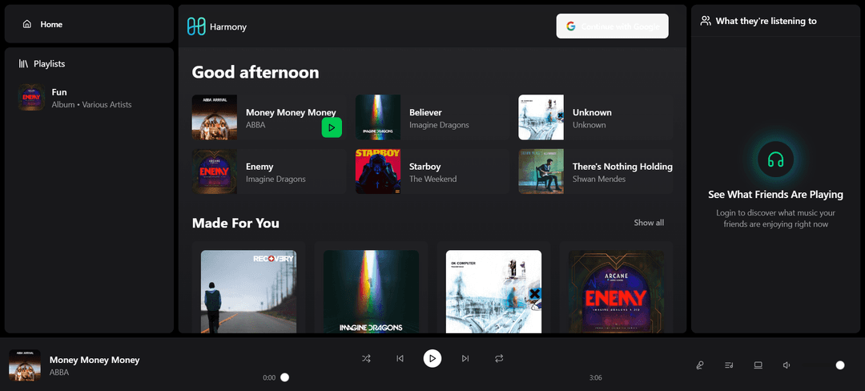Click Imagine Dragons artist under Believer
This screenshot has width=865, height=391.
click(x=439, y=125)
